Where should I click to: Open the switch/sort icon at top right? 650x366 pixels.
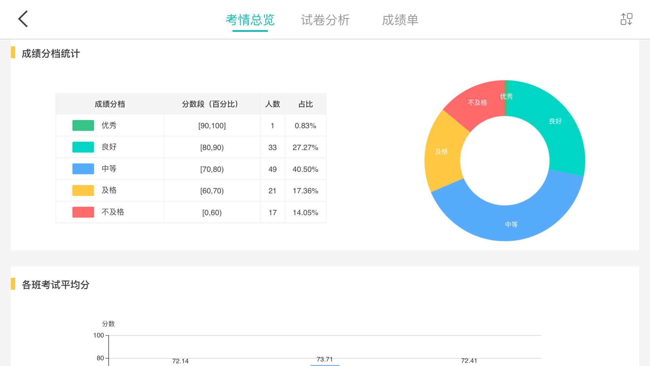pyautogui.click(x=626, y=19)
